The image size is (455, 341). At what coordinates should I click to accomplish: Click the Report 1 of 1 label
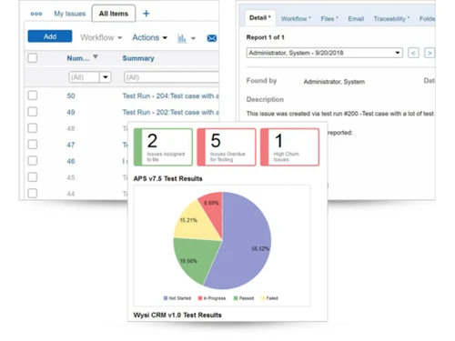click(265, 37)
